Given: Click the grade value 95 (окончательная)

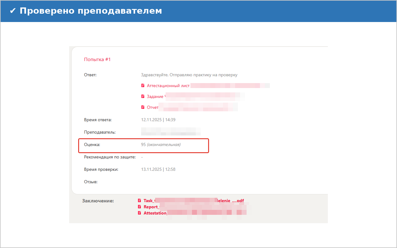Looking at the screenshot, I should [x=161, y=144].
